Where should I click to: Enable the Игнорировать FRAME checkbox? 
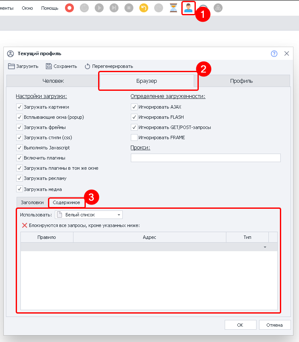tap(134, 137)
